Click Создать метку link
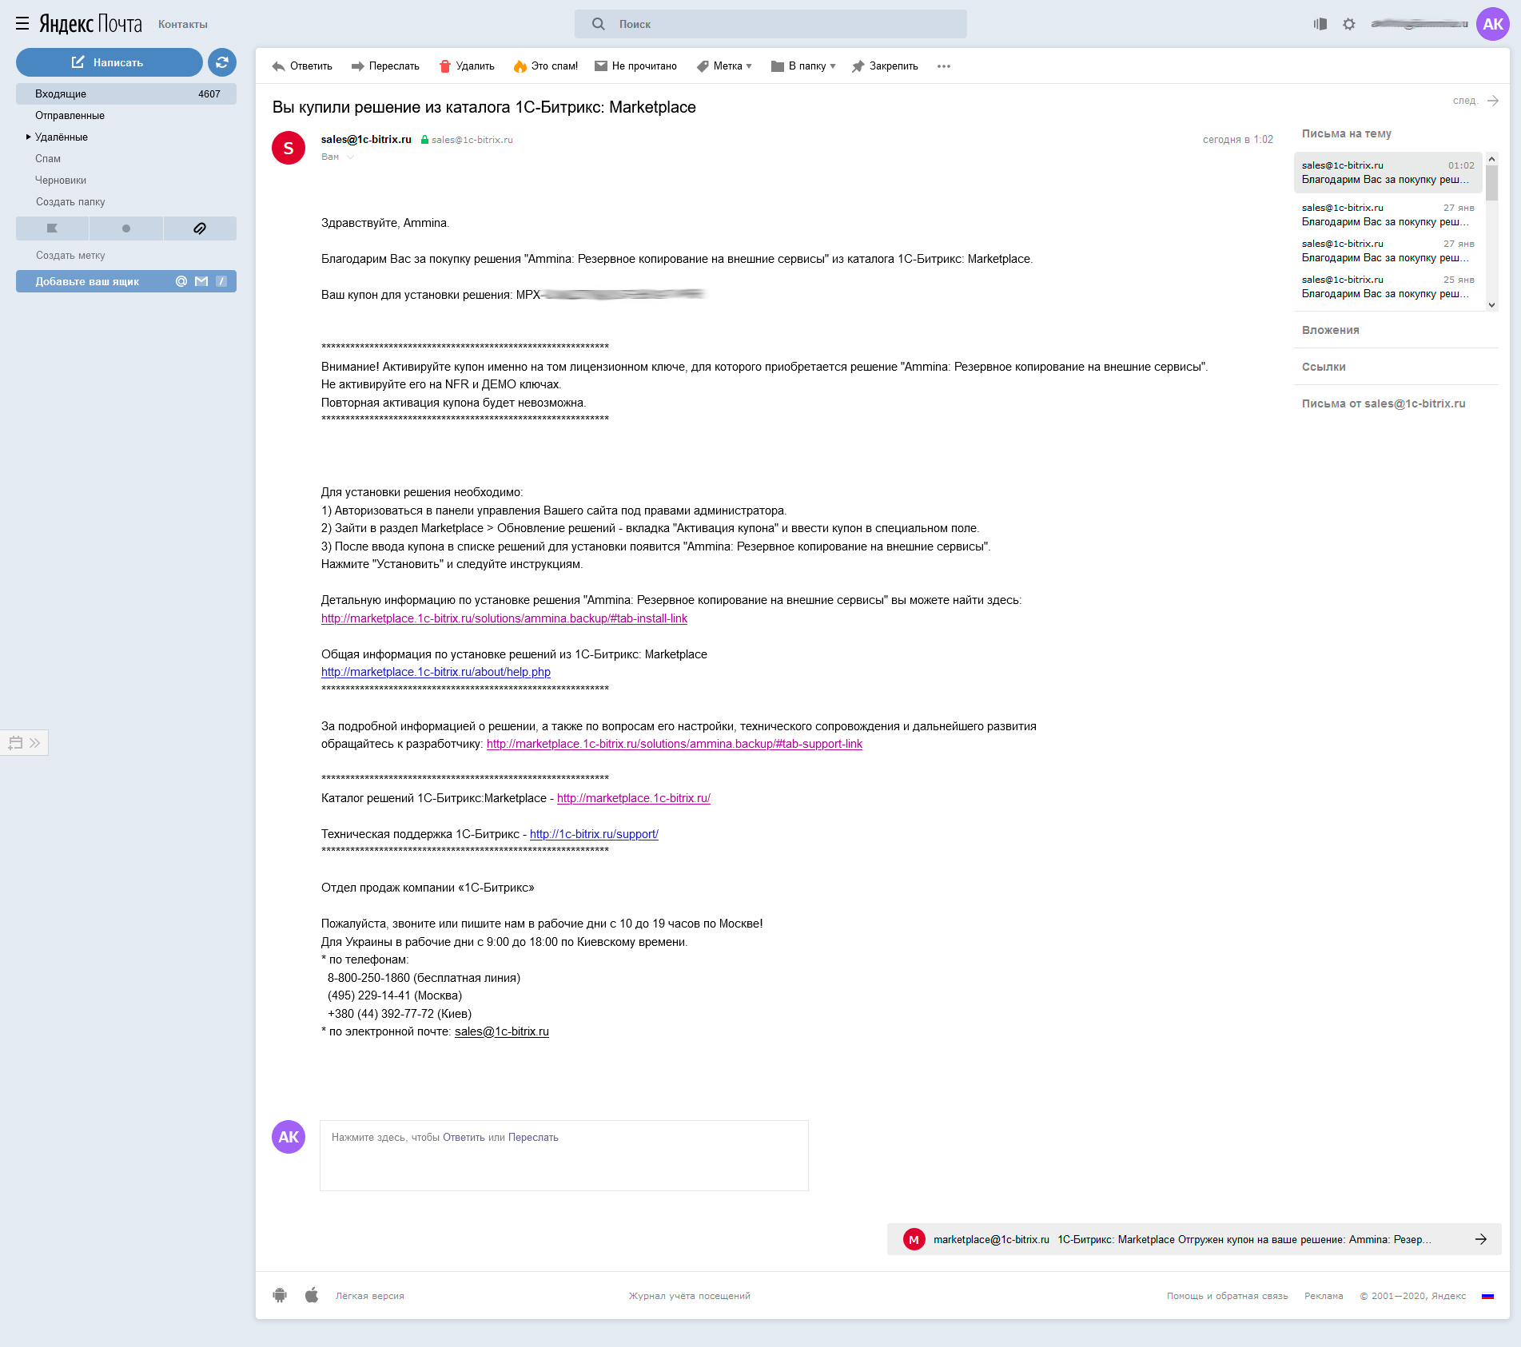The image size is (1521, 1347). click(70, 255)
